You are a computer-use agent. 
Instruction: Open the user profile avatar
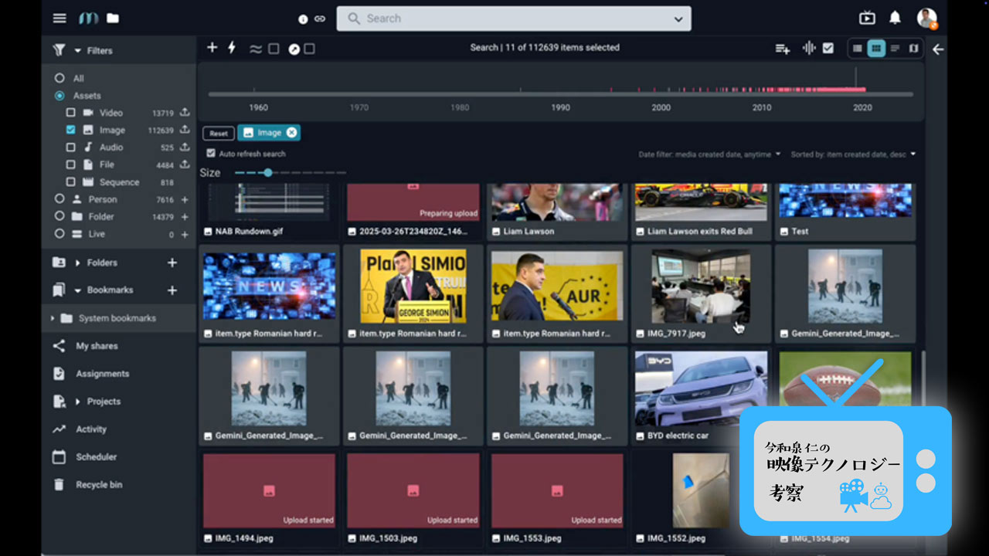(x=927, y=19)
